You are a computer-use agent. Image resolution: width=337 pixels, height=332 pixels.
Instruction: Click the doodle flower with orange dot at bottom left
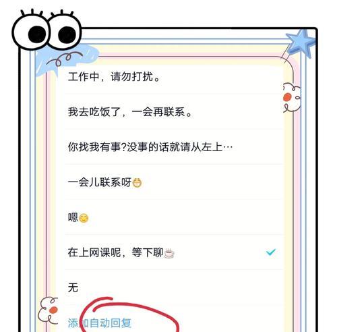(48, 310)
